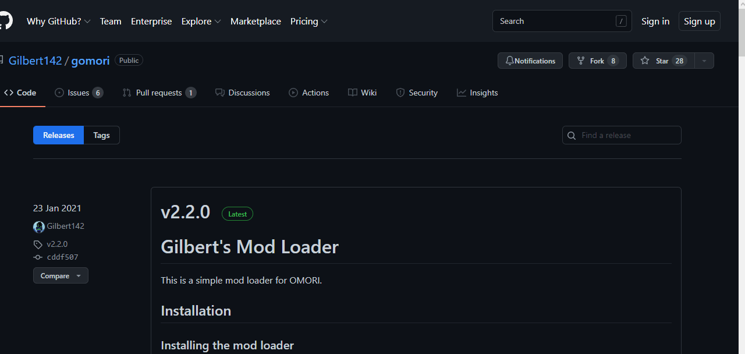Open the Issues tab

79,93
